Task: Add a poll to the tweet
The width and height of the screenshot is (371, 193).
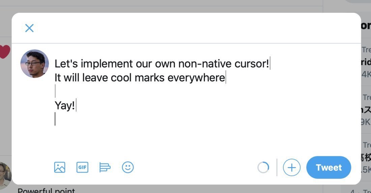Action: click(105, 167)
